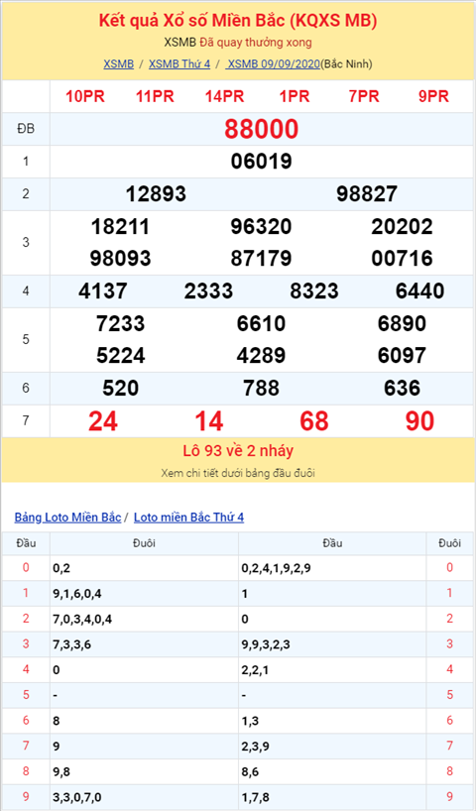Viewport: 476px width, 811px height.
Task: Click fifth prize number 6610
Action: point(261,324)
